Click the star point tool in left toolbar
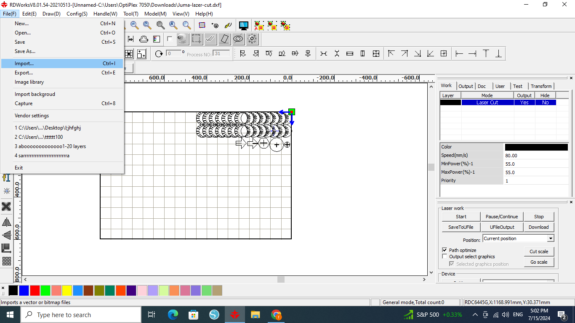This screenshot has height=323, width=575. (6, 191)
